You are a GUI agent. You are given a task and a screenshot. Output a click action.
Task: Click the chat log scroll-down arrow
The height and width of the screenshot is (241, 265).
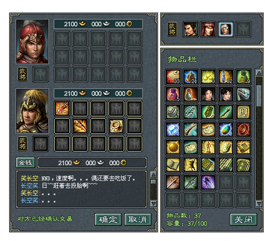pos(154,204)
